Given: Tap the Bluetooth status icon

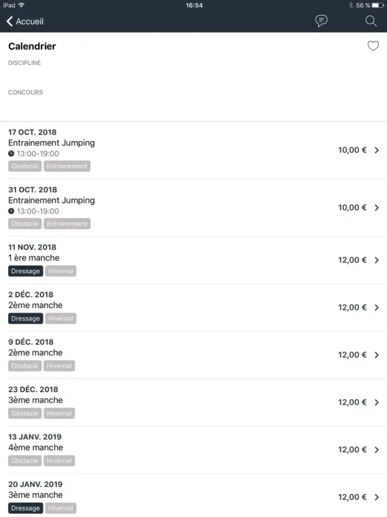Looking at the screenshot, I should point(351,5).
